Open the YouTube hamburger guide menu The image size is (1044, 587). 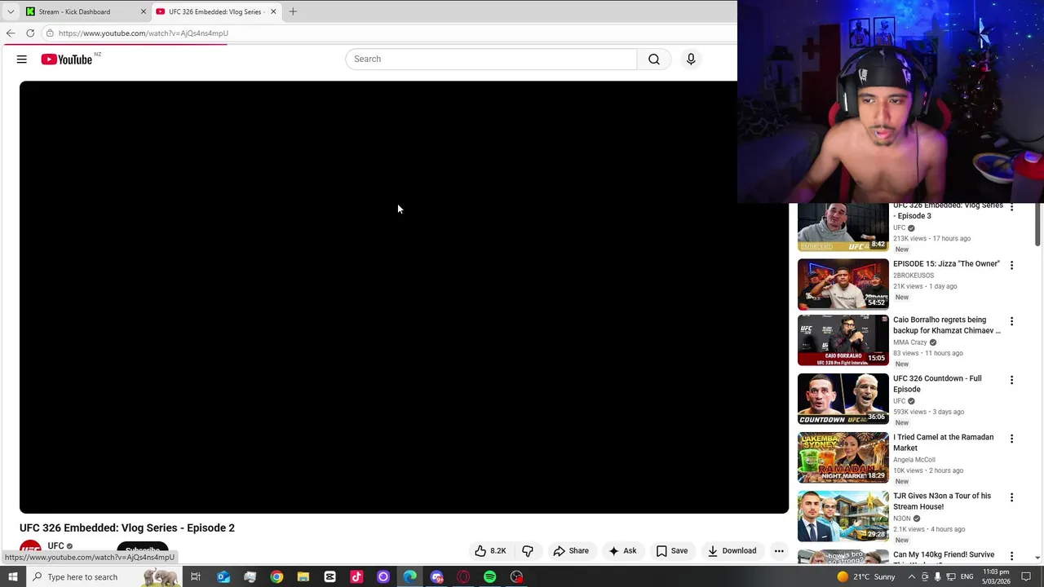(22, 60)
